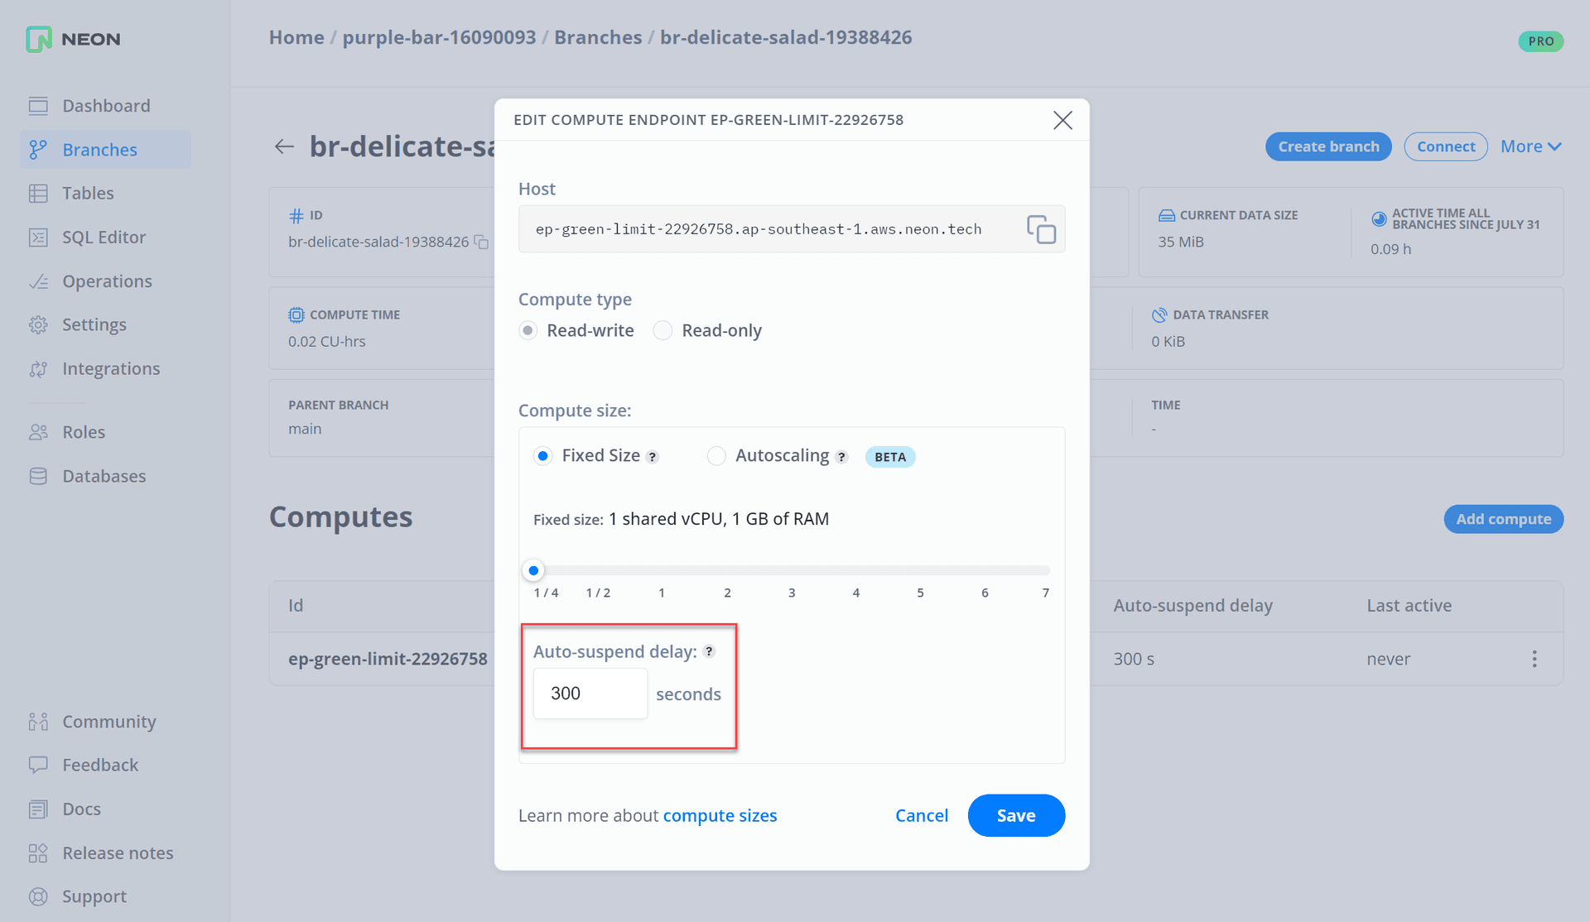This screenshot has width=1590, height=922.
Task: Select the Read-write compute type
Action: tap(528, 331)
